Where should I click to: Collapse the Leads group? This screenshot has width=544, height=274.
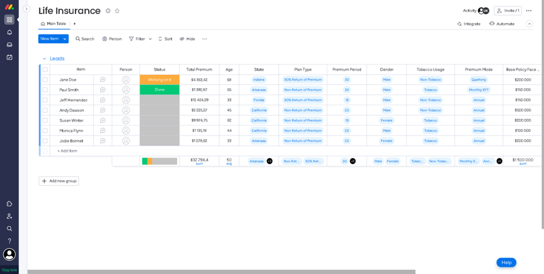pyautogui.click(x=44, y=59)
